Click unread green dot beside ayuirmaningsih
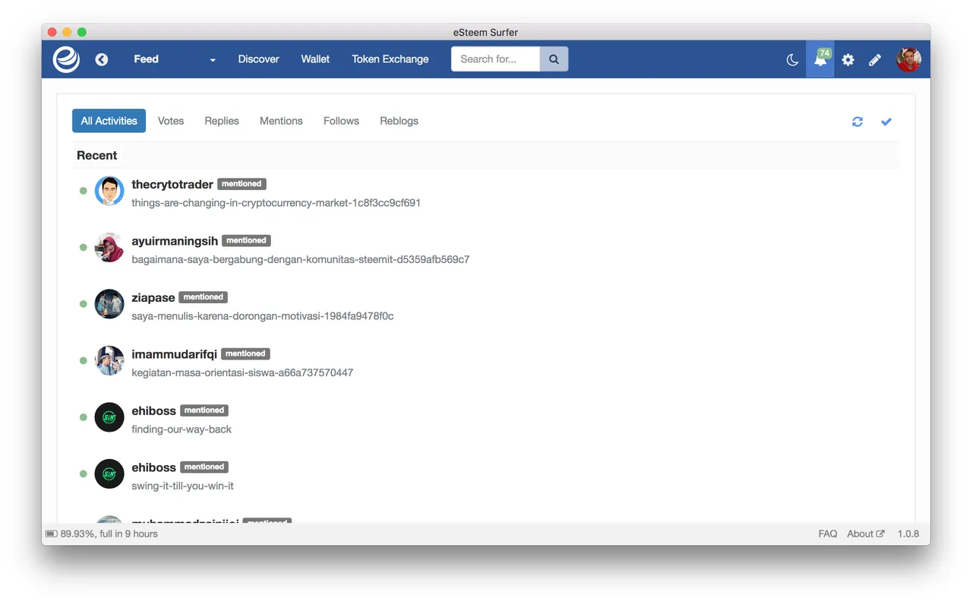The height and width of the screenshot is (605, 972). (x=84, y=247)
